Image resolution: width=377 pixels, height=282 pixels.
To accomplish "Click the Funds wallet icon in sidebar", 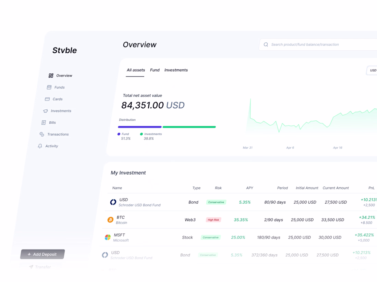I will coord(49,87).
